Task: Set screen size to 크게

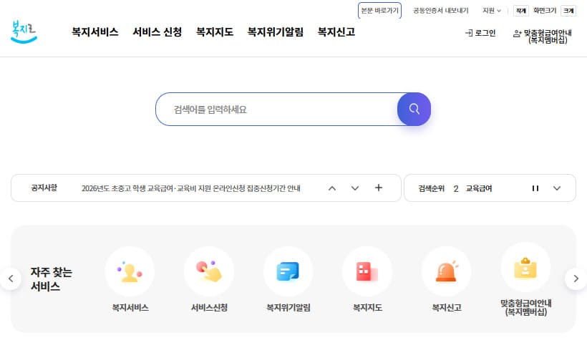Action: pos(568,11)
